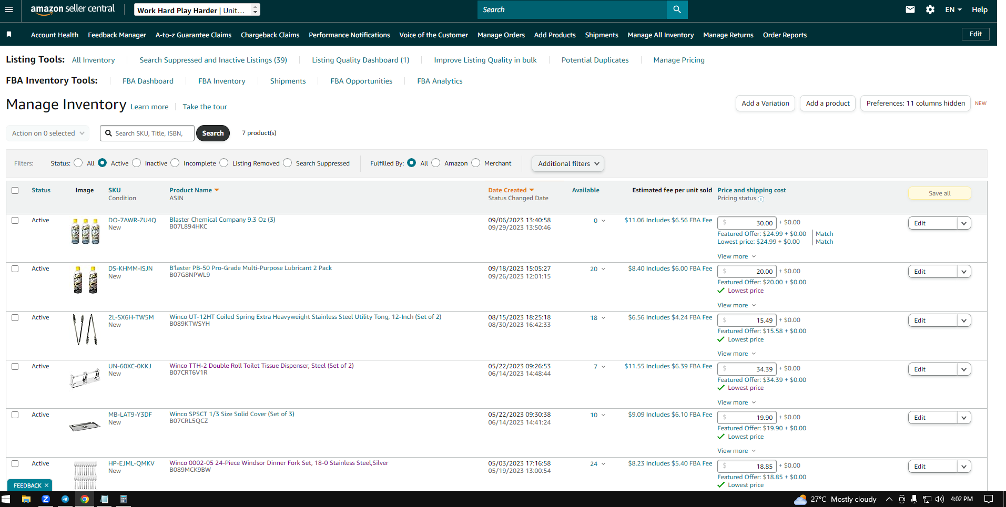1006x507 pixels.
Task: Open Zoom from the taskbar
Action: click(x=46, y=499)
